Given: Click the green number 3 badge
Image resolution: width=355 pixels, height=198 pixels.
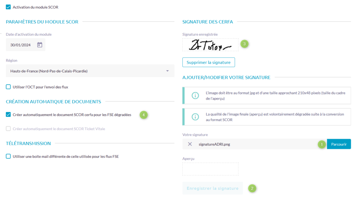Looking at the screenshot, I should point(245,44).
